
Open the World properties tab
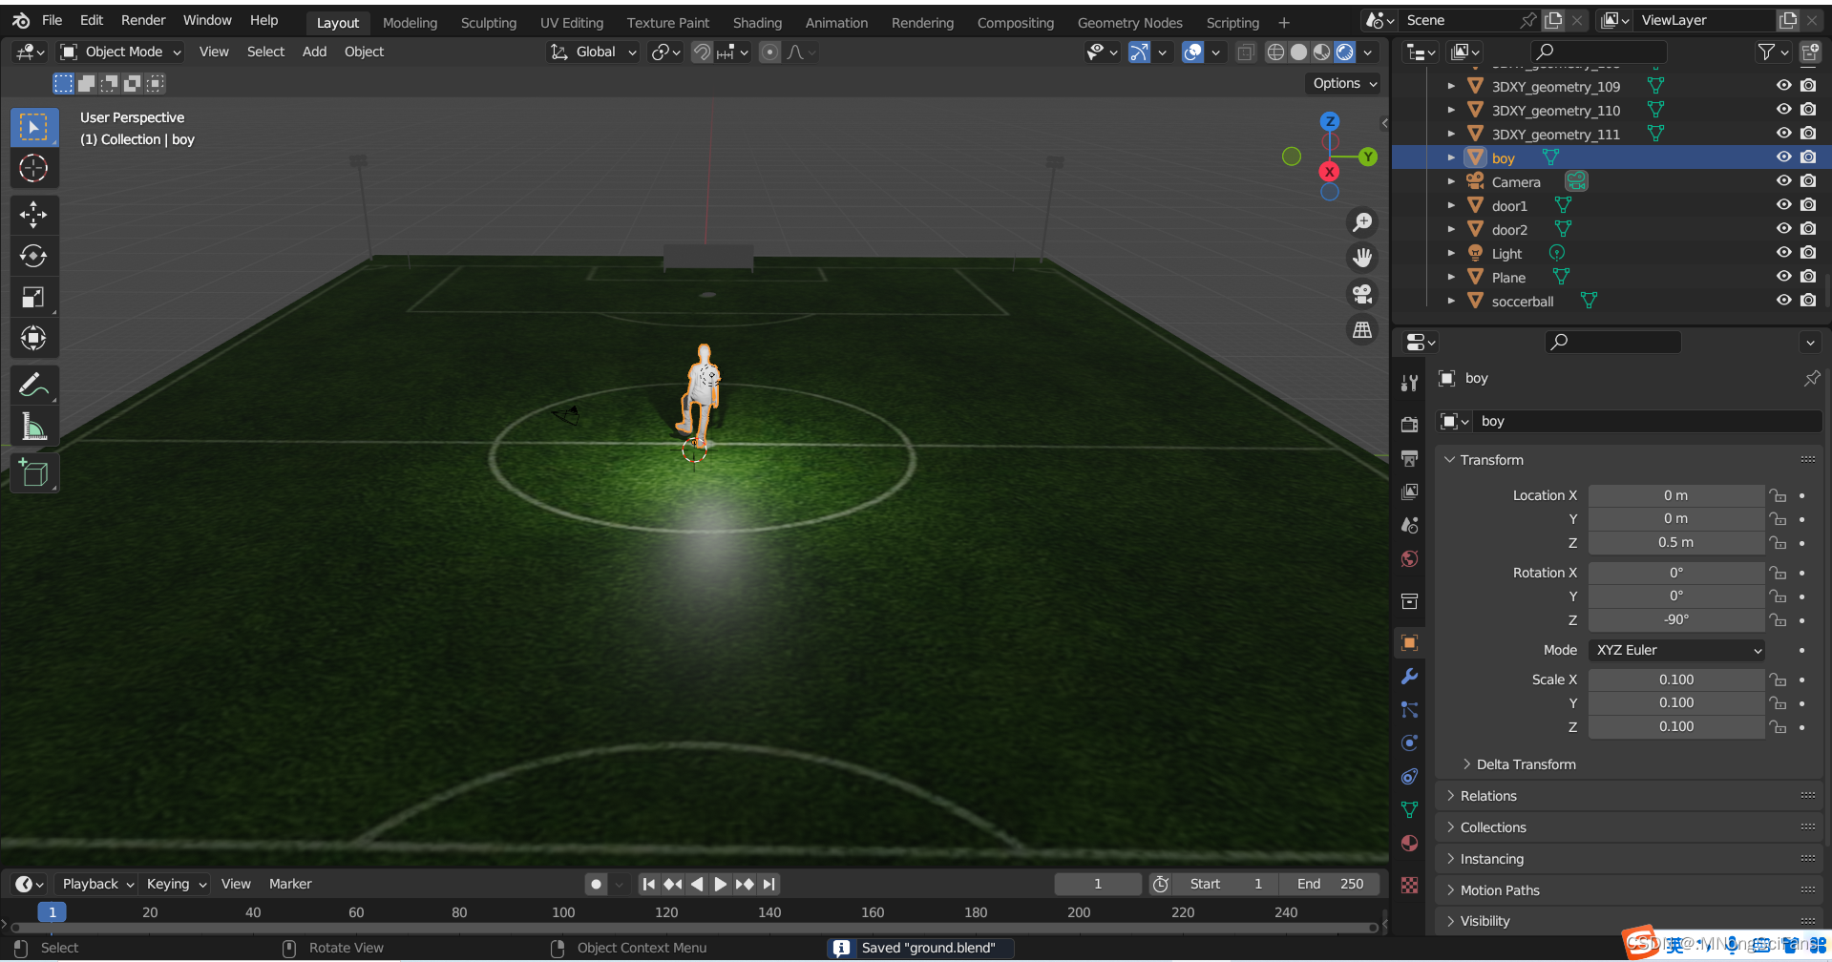click(1409, 558)
